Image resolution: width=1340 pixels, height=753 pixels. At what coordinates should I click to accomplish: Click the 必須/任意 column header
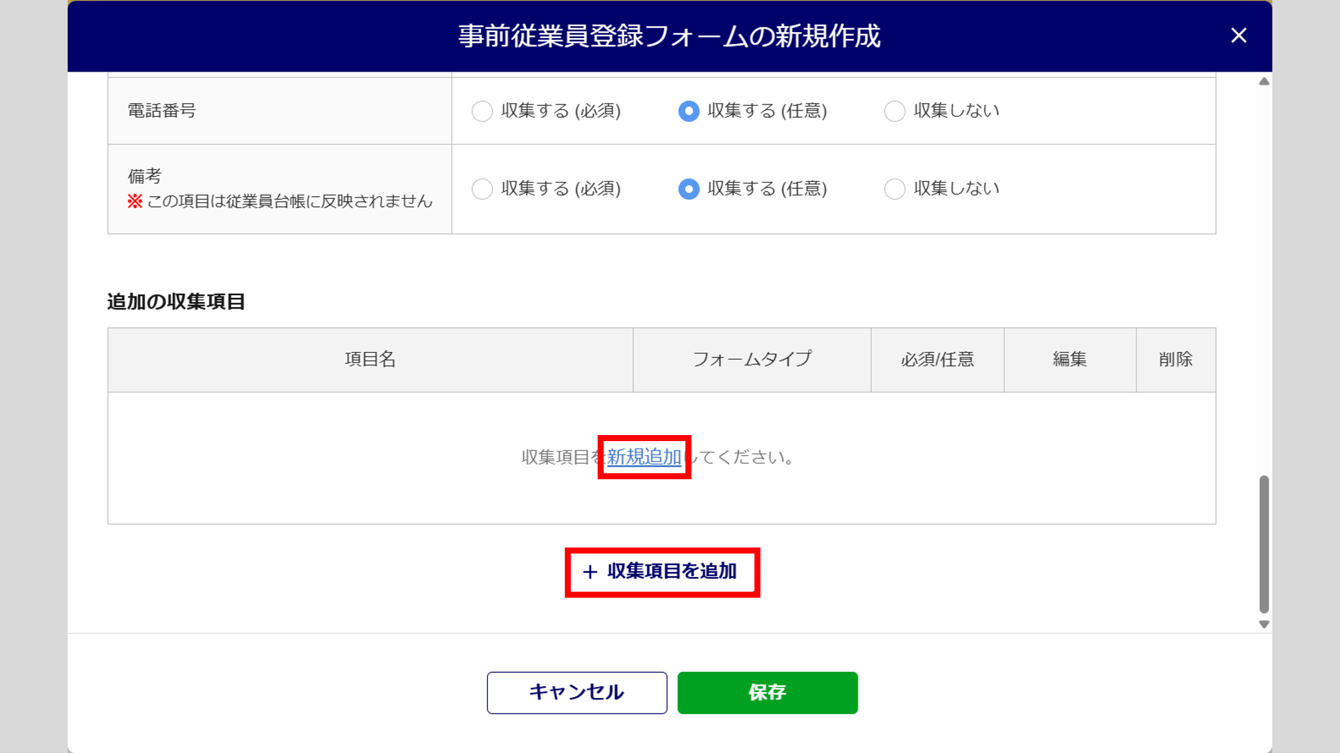click(x=937, y=359)
